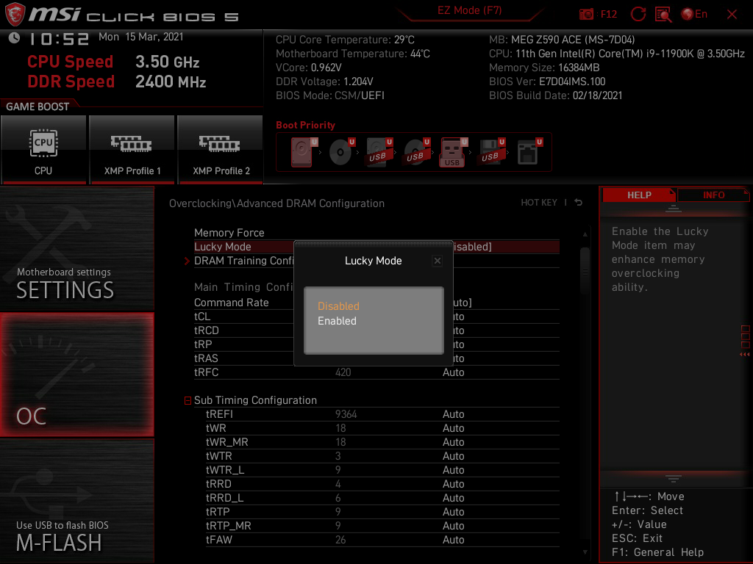The height and width of the screenshot is (564, 753).
Task: Select the Memory Force item
Action: click(x=229, y=233)
